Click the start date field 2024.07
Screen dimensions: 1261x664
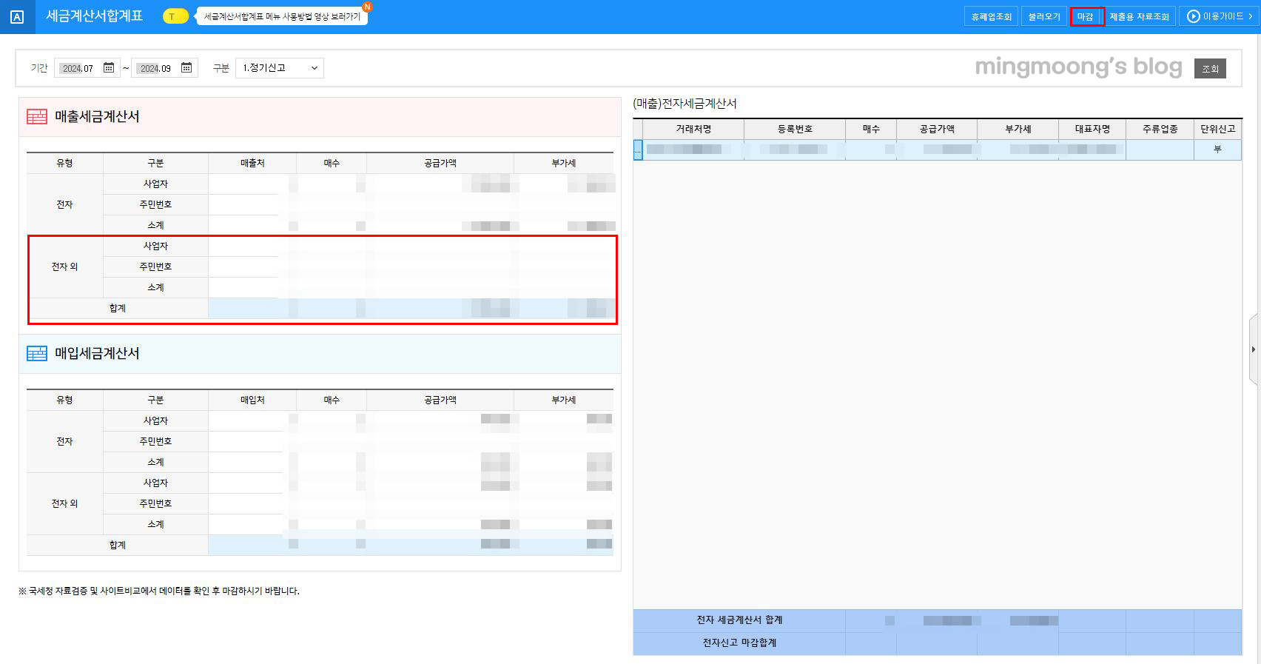78,68
